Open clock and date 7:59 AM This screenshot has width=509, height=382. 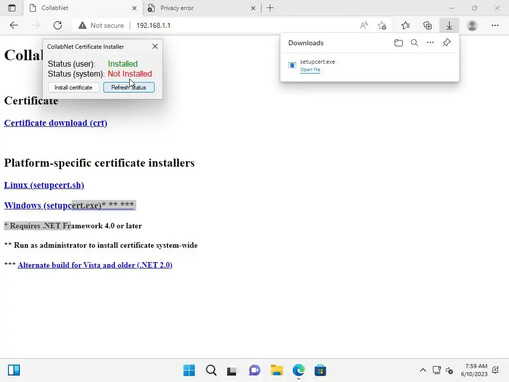[x=474, y=370]
